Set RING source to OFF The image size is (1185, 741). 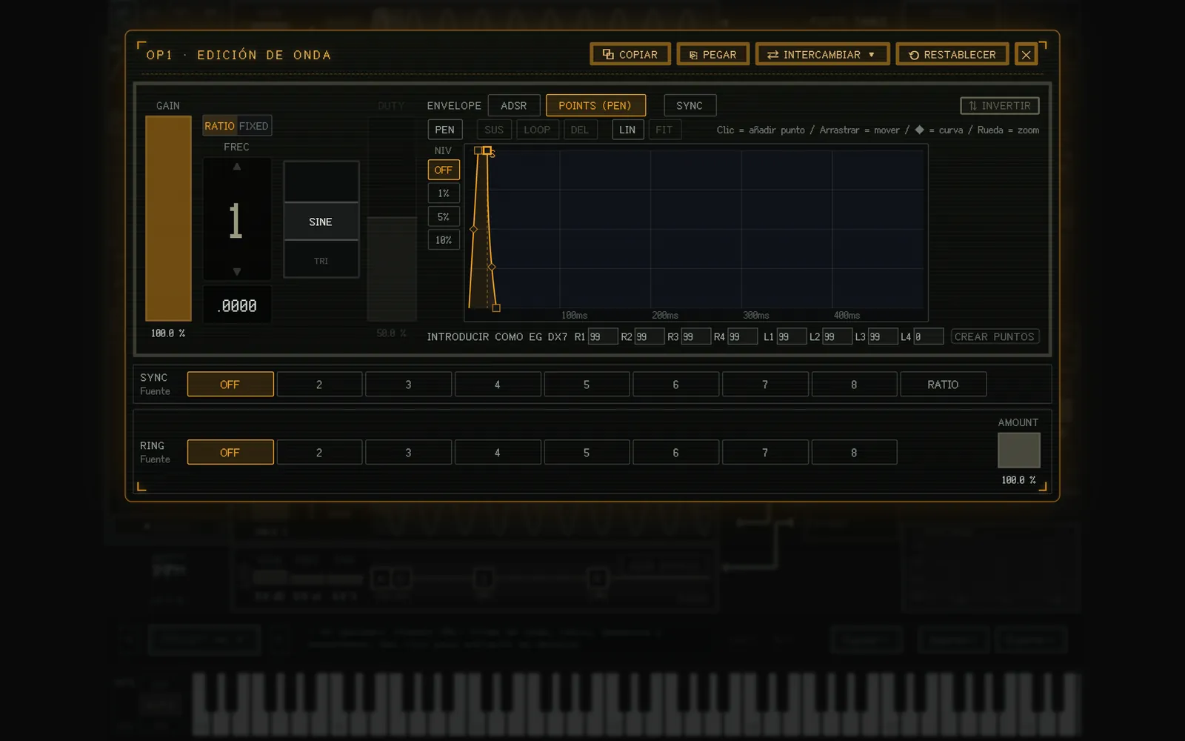tap(230, 452)
